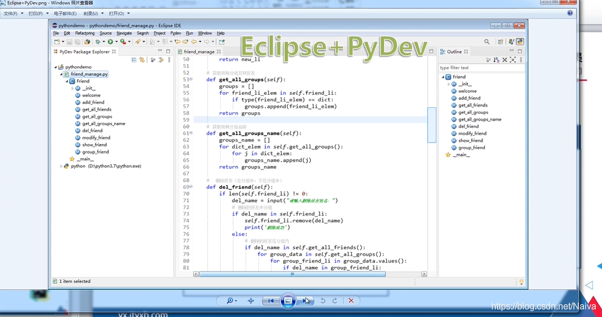
Task: Click the tip lightbulb in status bar
Action: pyautogui.click(x=521, y=282)
